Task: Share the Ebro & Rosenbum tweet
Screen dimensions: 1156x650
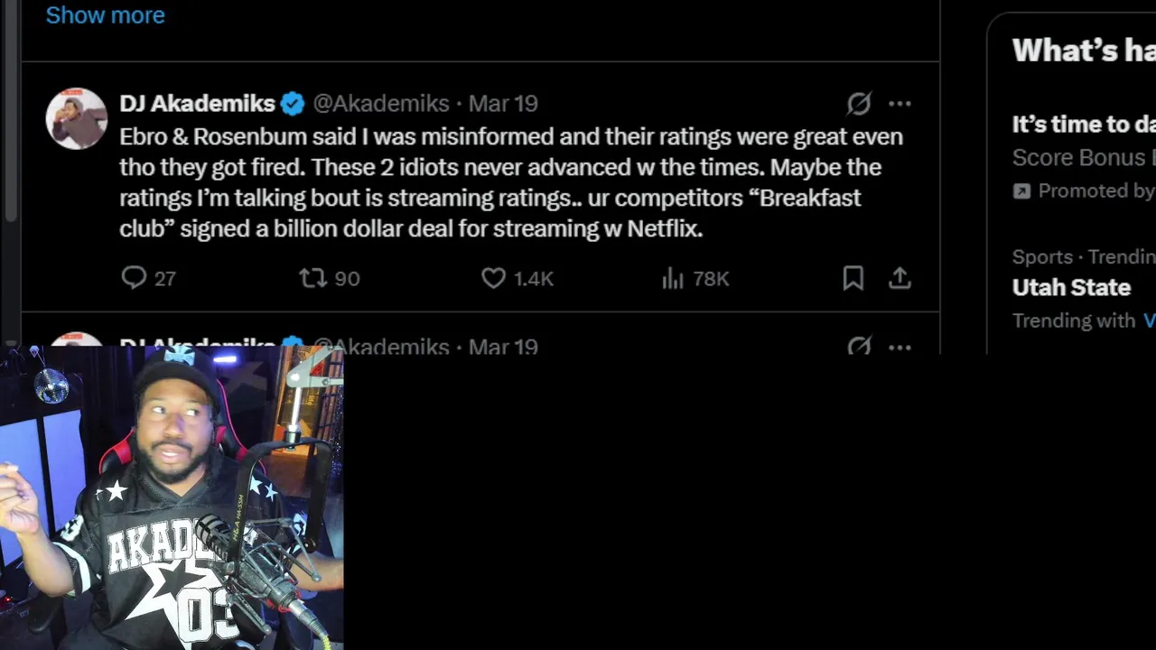Action: click(x=900, y=278)
